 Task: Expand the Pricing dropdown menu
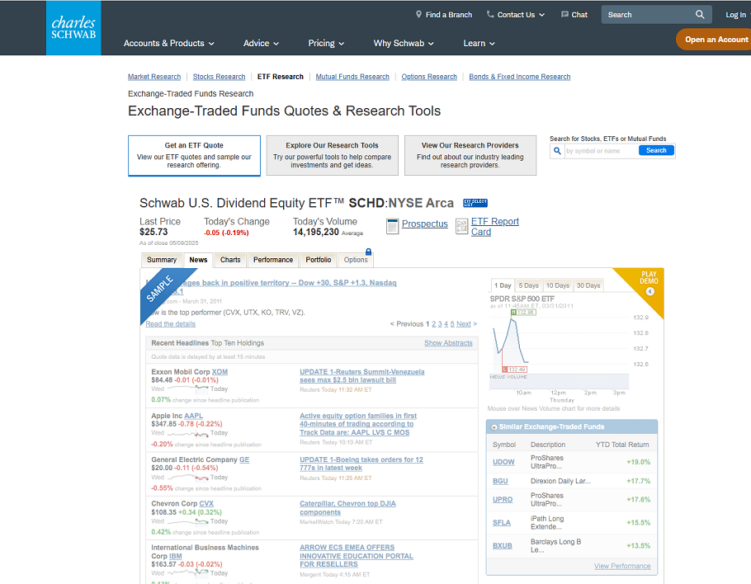[x=326, y=43]
